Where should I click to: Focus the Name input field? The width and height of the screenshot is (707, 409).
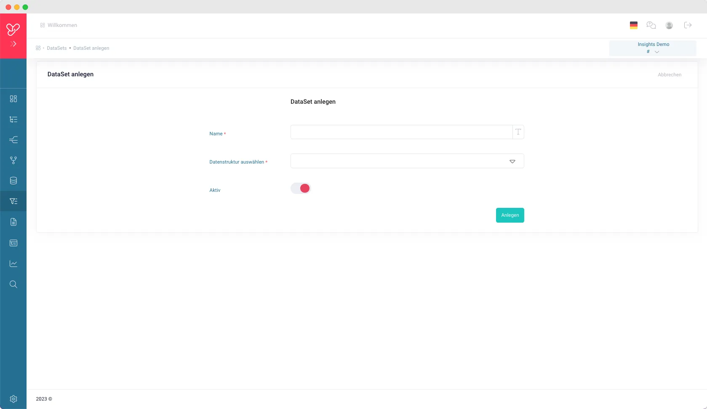click(x=401, y=132)
